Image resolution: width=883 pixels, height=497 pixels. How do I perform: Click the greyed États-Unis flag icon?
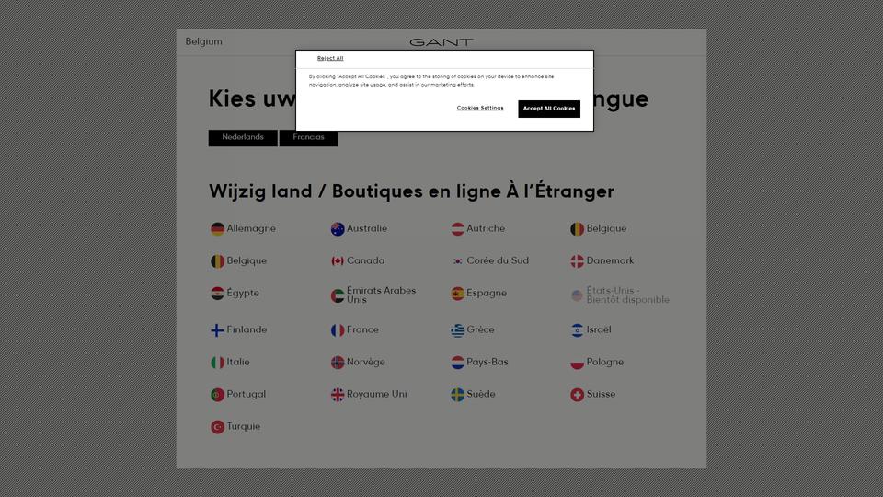pyautogui.click(x=578, y=295)
